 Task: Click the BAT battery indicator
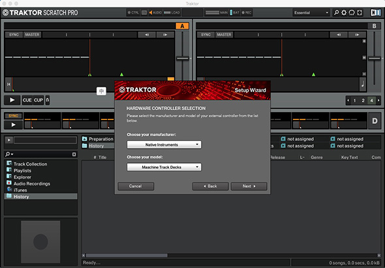pyautogui.click(x=234, y=12)
